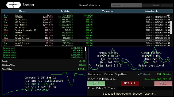Open the 24h Losers dropdown
Image resolution: width=174 pixels, height=97 pixels.
click(x=126, y=6)
